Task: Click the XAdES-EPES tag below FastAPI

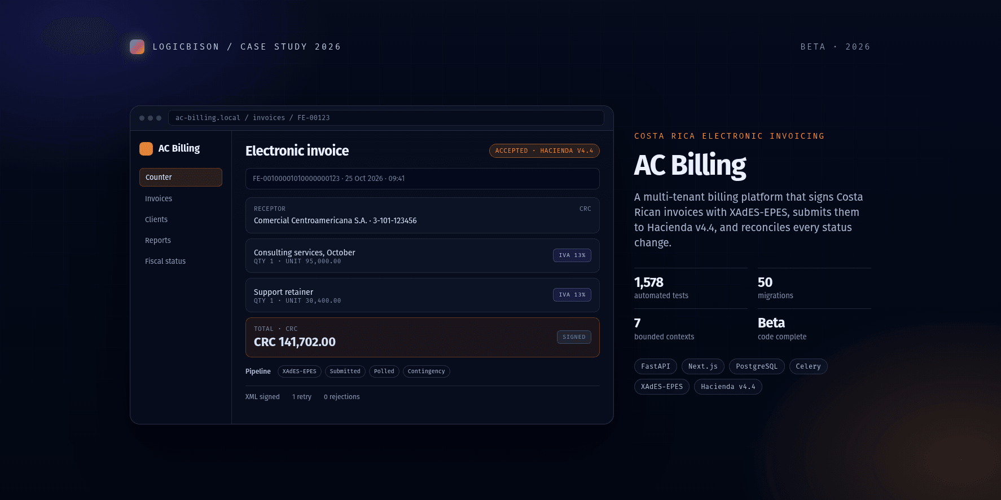Action: 662,387
